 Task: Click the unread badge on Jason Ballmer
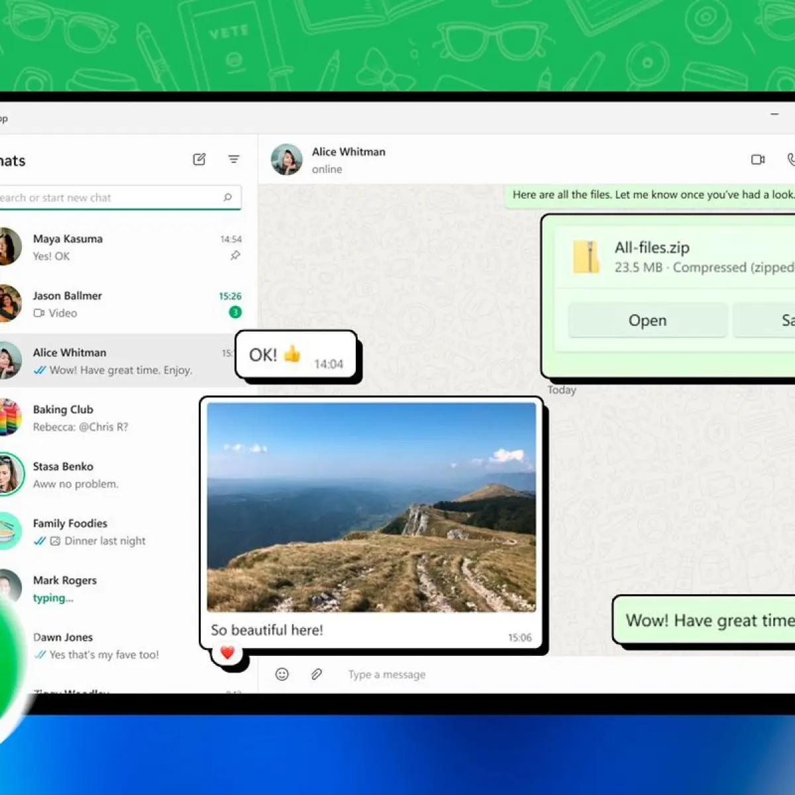pos(235,312)
